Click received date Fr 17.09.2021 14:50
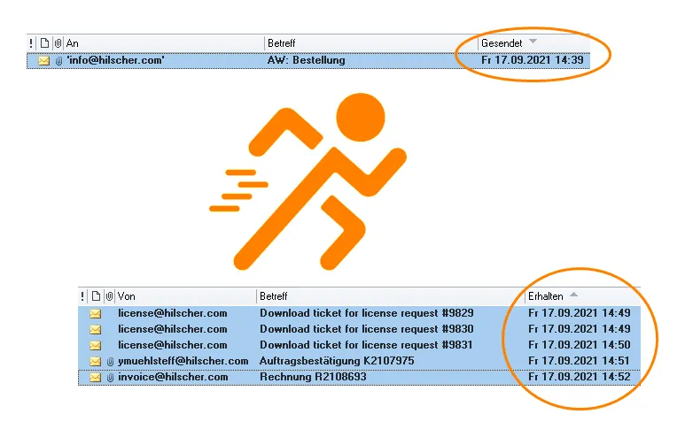This screenshot has height=437, width=685. [x=580, y=345]
